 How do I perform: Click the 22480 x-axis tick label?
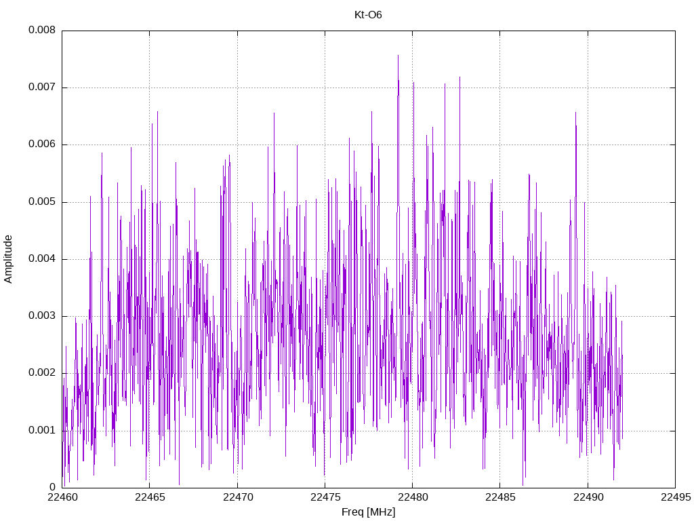[x=413, y=497]
